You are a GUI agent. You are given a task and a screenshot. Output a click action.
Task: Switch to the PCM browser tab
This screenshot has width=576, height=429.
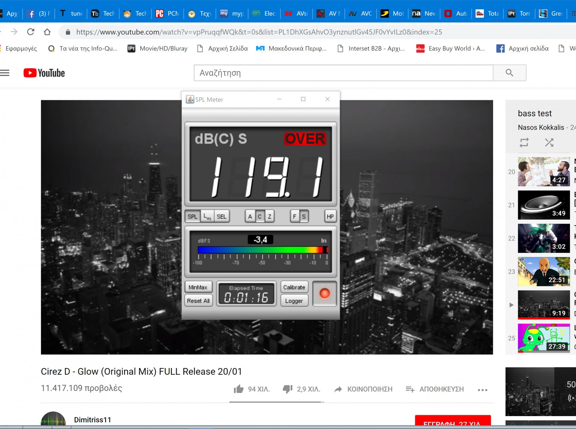click(167, 14)
